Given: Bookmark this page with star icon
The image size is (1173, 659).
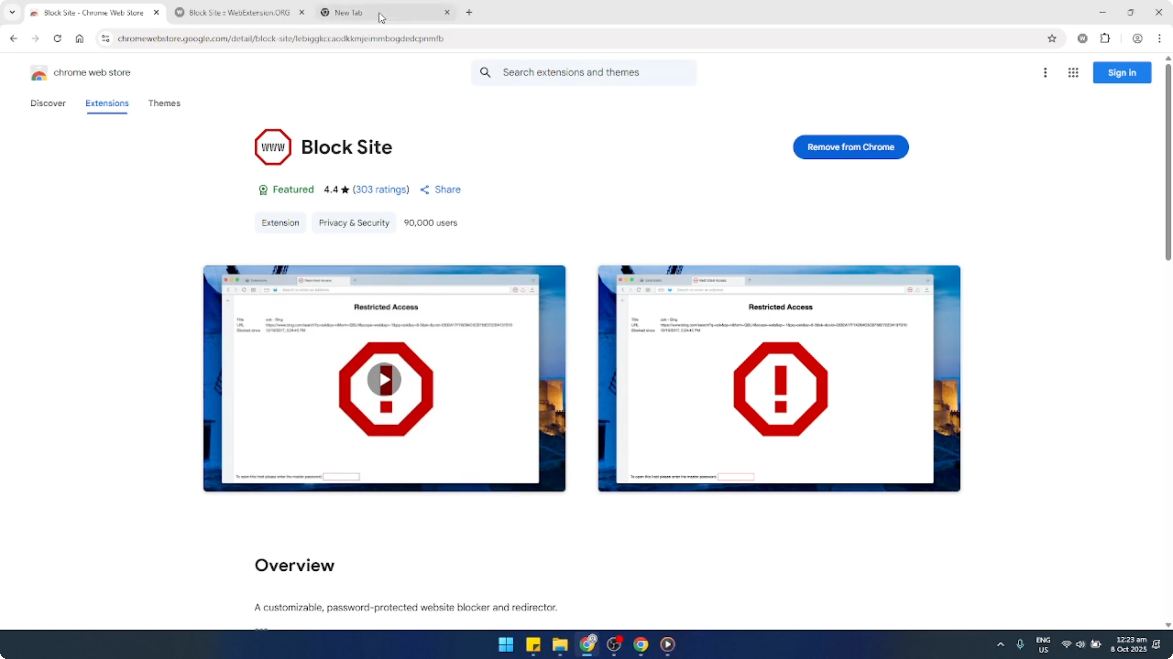Looking at the screenshot, I should [1052, 38].
